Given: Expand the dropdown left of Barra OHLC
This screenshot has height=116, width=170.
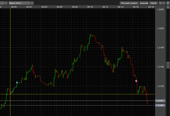Looking at the screenshot, I should (x=6, y=3).
